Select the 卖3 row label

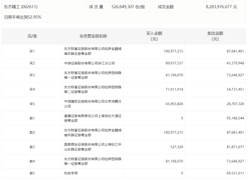[x=32, y=147]
